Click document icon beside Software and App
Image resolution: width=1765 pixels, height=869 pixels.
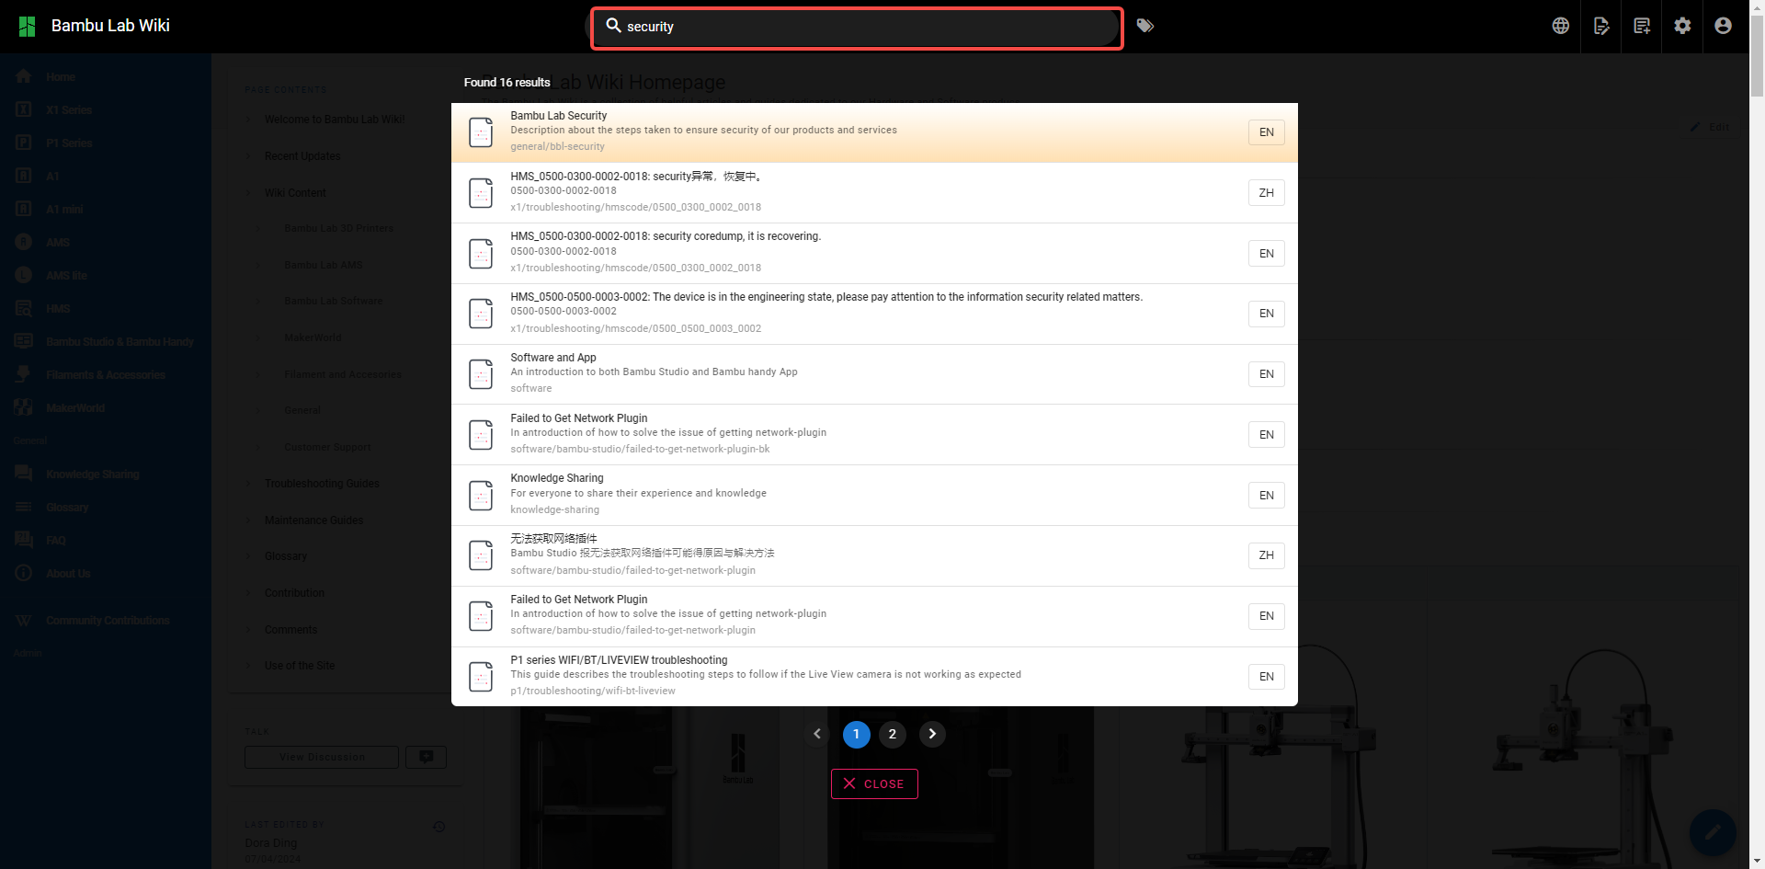pos(481,374)
